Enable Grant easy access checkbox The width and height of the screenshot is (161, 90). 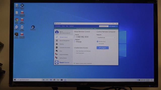(x=75, y=53)
